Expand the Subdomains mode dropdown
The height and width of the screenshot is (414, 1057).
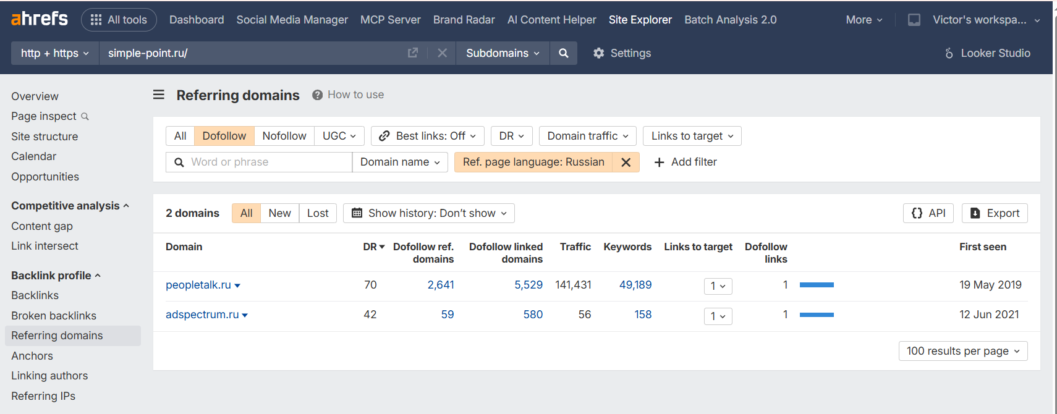(x=503, y=53)
